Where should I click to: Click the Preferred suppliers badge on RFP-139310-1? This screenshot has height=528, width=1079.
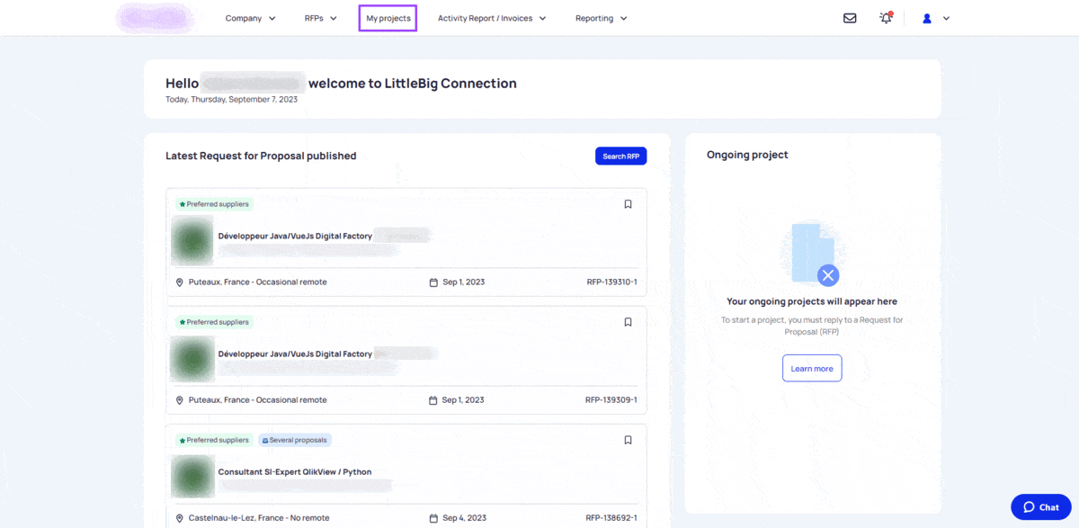[x=214, y=204]
